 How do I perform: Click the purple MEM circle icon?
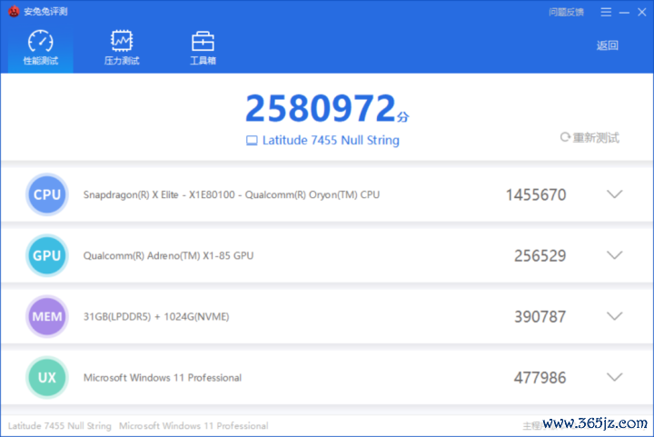pyautogui.click(x=46, y=316)
